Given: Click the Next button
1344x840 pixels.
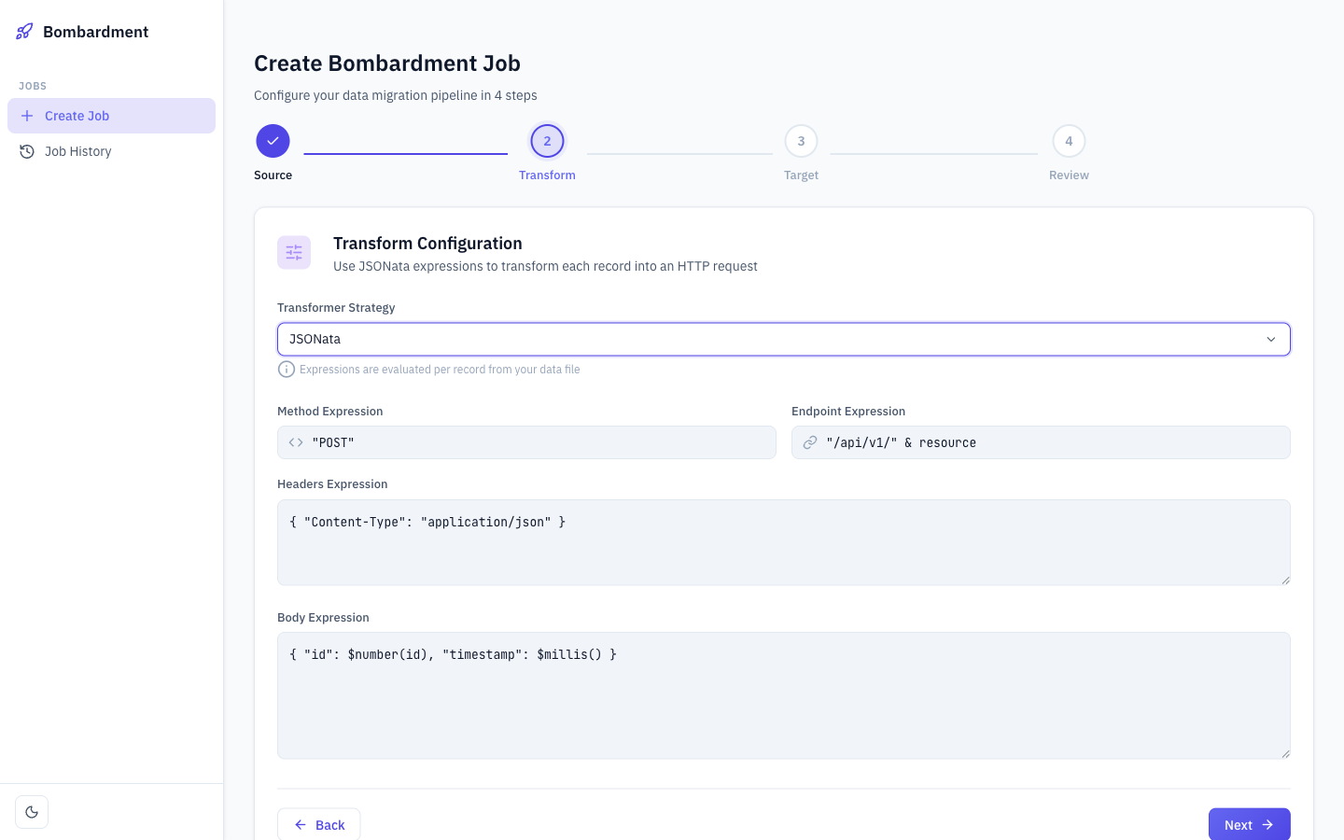Looking at the screenshot, I should click(1249, 825).
